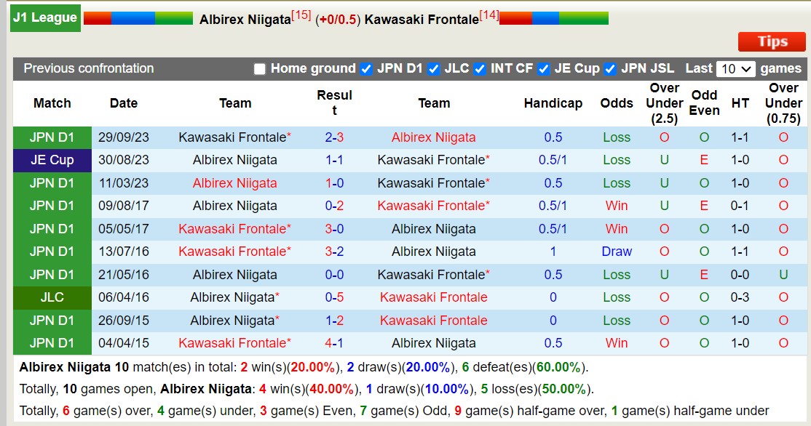811x426 pixels.
Task: Click the Handicap column header
Action: tap(553, 103)
